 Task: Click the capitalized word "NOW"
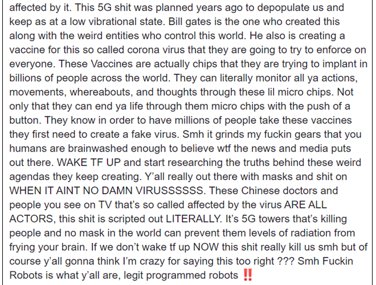(x=206, y=247)
